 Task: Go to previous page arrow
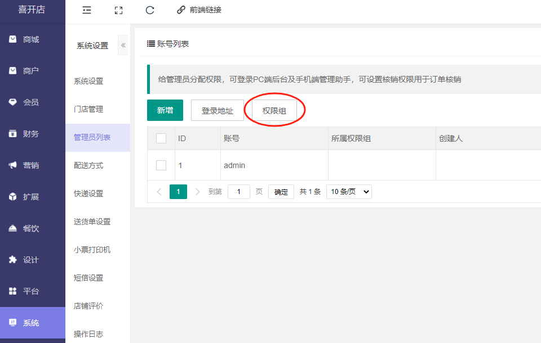coord(159,192)
